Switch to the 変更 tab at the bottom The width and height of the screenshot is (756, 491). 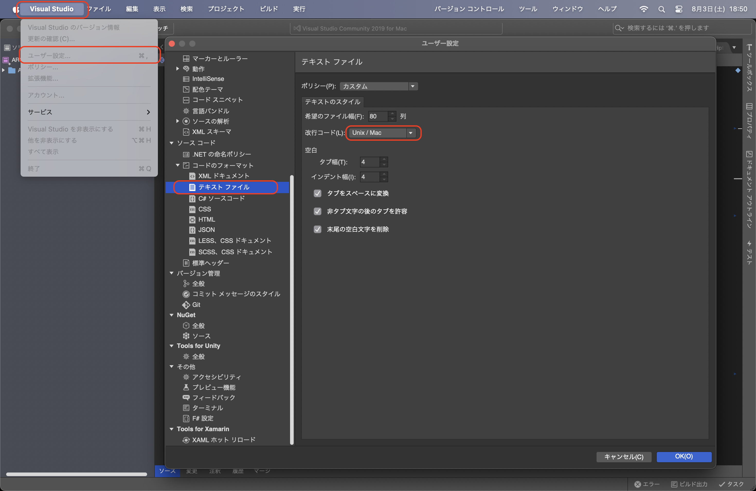click(192, 472)
